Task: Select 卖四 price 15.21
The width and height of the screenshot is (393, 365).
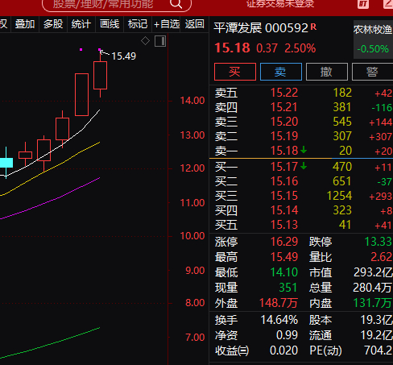Action: [x=284, y=107]
